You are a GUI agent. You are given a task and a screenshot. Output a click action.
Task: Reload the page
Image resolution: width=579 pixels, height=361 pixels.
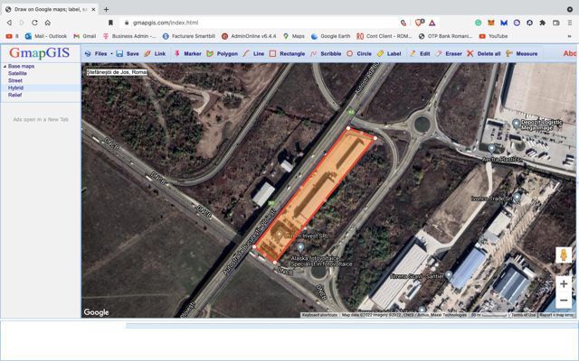tap(34, 23)
